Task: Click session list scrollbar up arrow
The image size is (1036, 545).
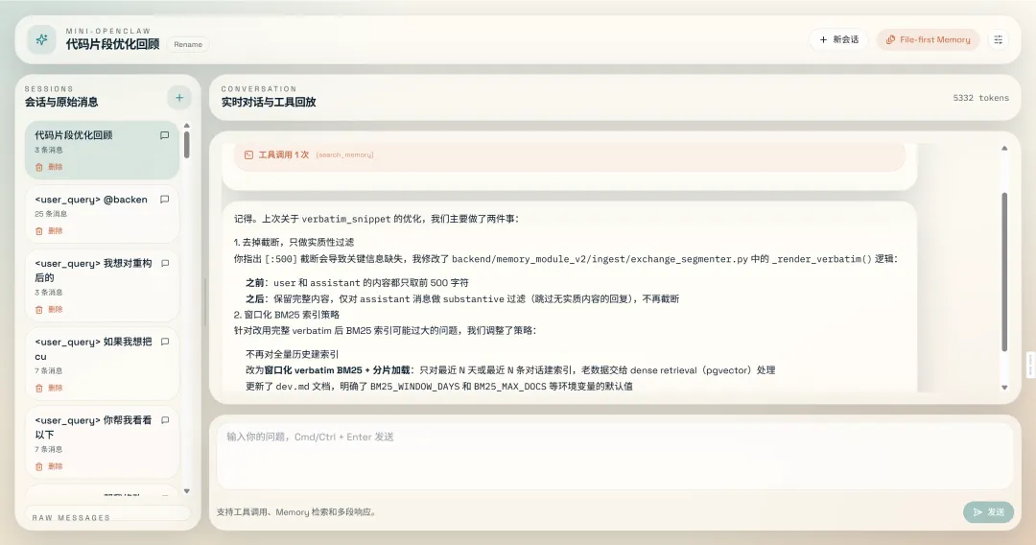Action: click(x=187, y=126)
